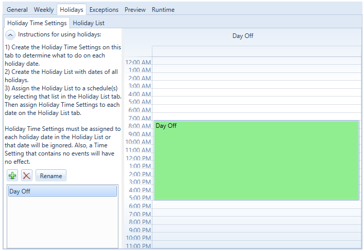Click the Day Off column header
The height and width of the screenshot is (251, 364).
242,36
